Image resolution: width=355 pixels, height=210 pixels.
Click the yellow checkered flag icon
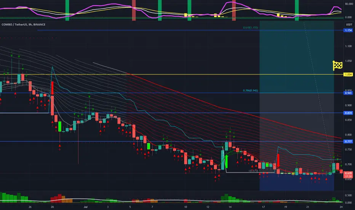tap(337, 66)
